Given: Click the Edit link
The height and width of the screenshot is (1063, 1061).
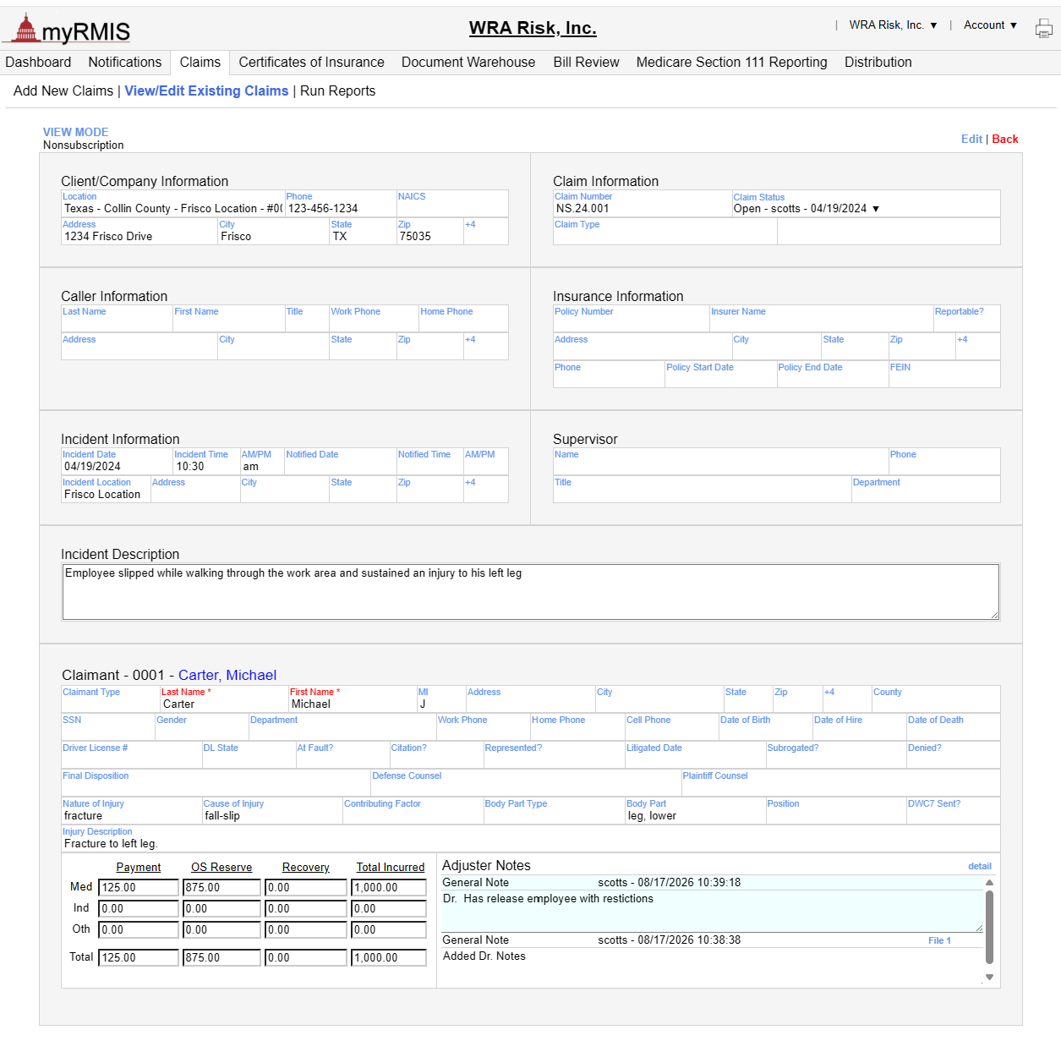Looking at the screenshot, I should [x=971, y=140].
